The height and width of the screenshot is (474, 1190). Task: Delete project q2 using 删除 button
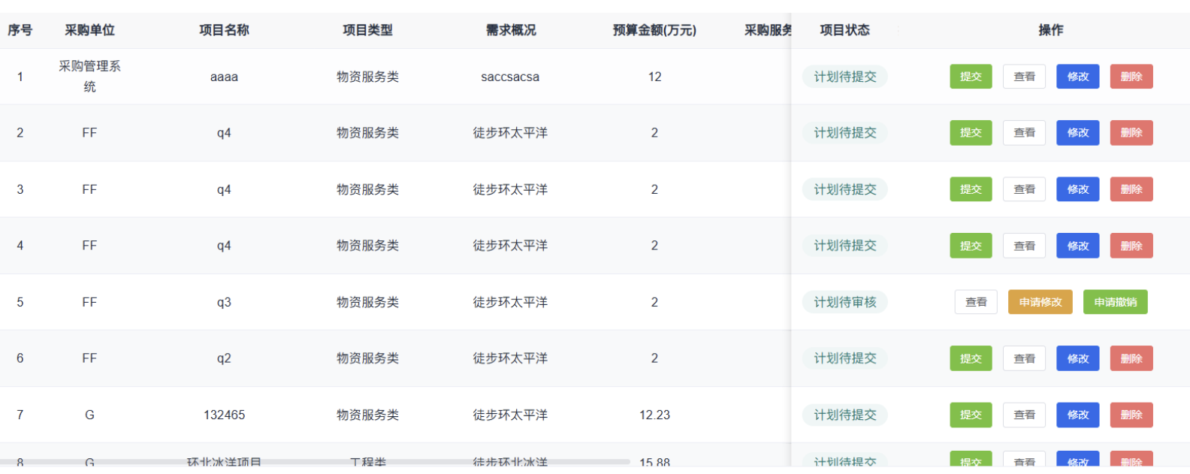click(x=1131, y=358)
